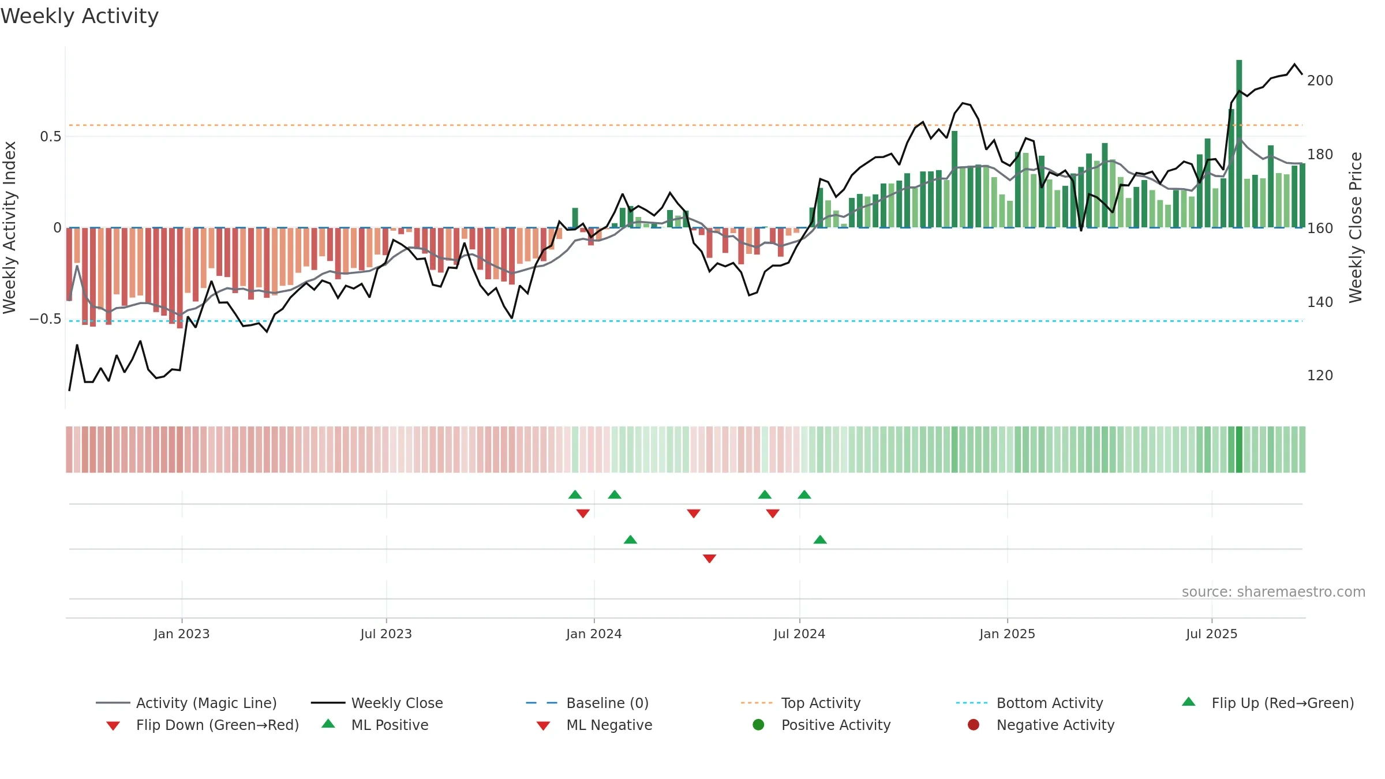Toggle the Weekly Close legend entry
1385x779 pixels.
pyautogui.click(x=377, y=703)
